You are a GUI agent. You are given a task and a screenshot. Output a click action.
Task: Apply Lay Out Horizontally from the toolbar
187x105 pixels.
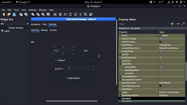[x=55, y=14]
